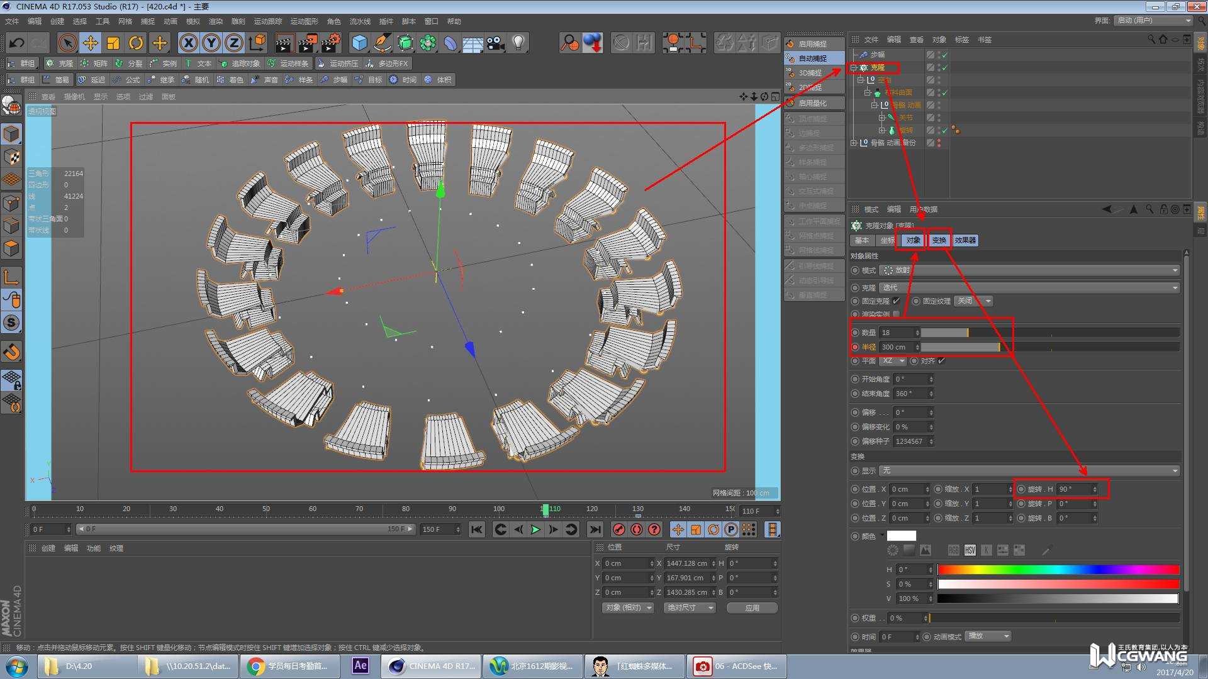Collapse the 克隆 object tree node
The height and width of the screenshot is (679, 1208).
(854, 67)
